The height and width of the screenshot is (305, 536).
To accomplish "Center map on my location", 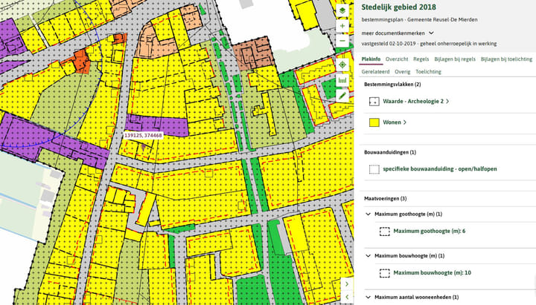I will click(x=342, y=65).
